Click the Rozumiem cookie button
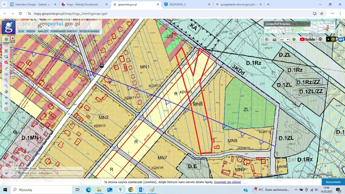The width and height of the screenshot is (345, 194). point(333,182)
